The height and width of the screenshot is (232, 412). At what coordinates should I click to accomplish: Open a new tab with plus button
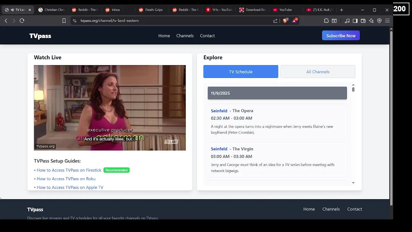pos(342,10)
